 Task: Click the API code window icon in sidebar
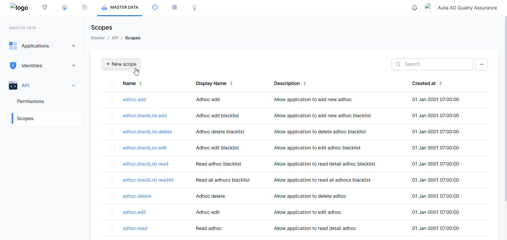pos(13,85)
